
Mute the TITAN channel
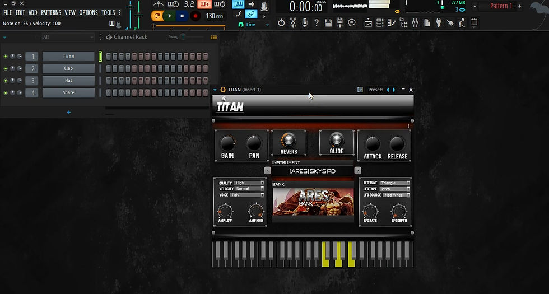pyautogui.click(x=5, y=57)
